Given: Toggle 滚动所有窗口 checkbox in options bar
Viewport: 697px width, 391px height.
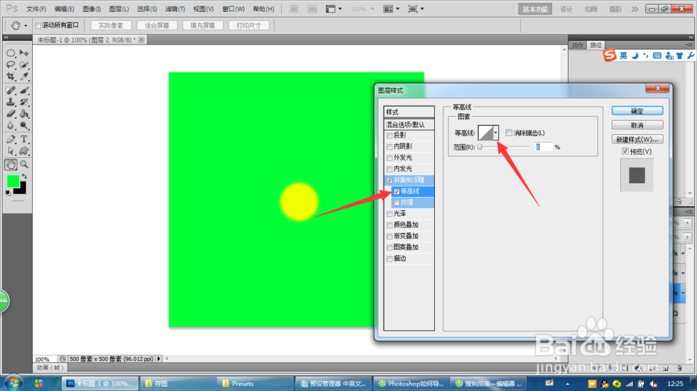Looking at the screenshot, I should pos(38,25).
